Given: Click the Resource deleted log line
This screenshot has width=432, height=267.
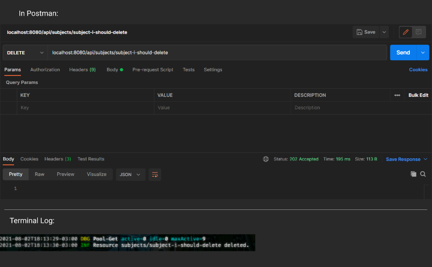Looking at the screenshot, I should pos(124,245).
